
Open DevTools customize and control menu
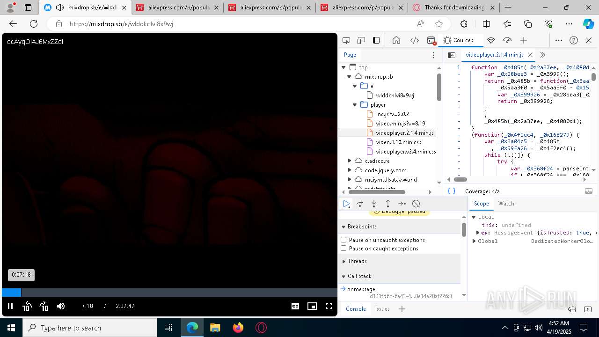point(559,40)
